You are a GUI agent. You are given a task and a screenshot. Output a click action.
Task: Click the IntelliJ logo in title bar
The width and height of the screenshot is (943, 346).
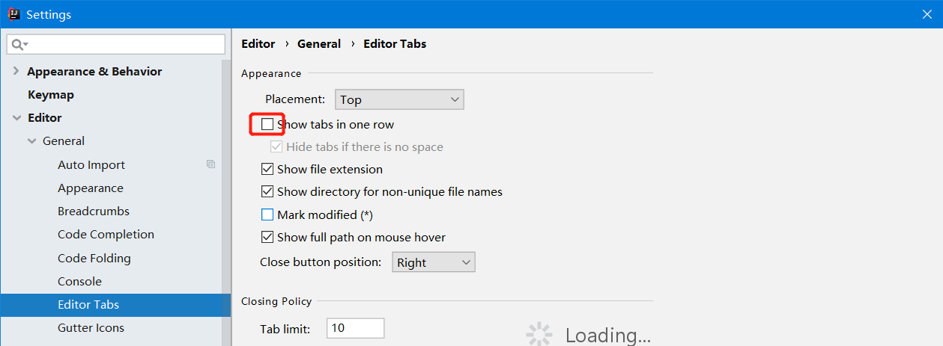(x=13, y=14)
